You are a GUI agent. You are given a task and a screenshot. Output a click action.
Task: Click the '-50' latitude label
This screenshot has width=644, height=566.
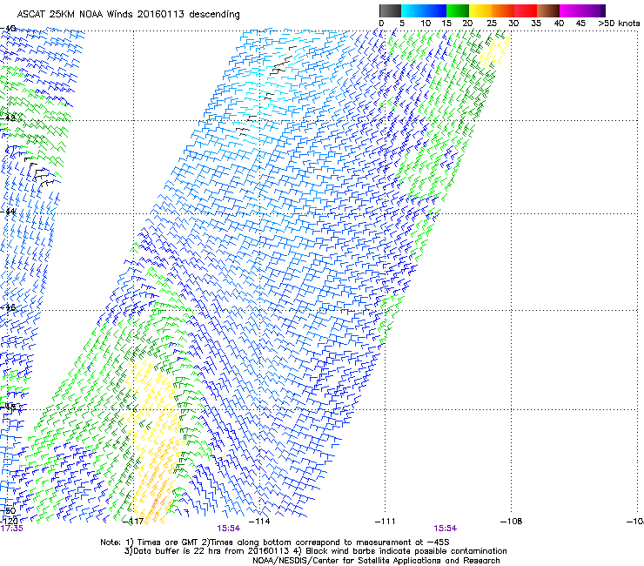coord(8,511)
